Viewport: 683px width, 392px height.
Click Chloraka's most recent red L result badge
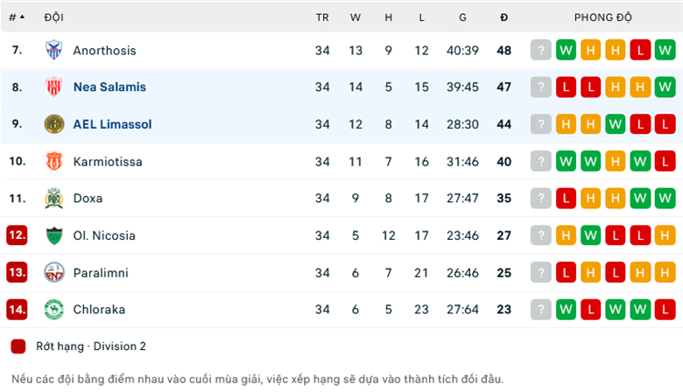[x=665, y=309]
